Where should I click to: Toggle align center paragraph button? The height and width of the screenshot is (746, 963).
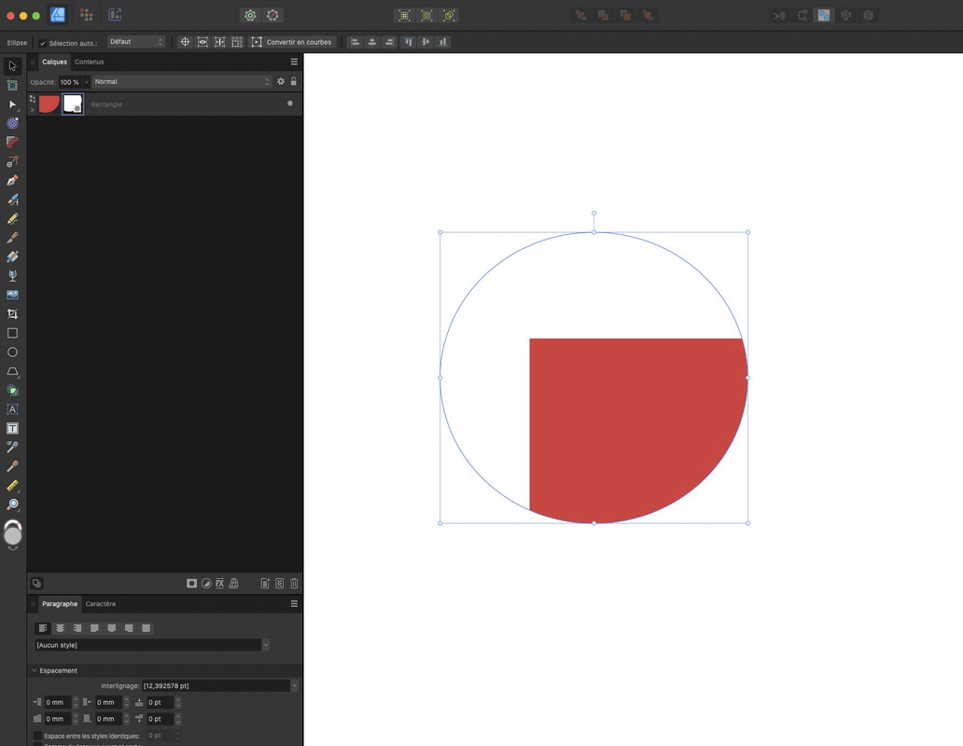[60, 629]
